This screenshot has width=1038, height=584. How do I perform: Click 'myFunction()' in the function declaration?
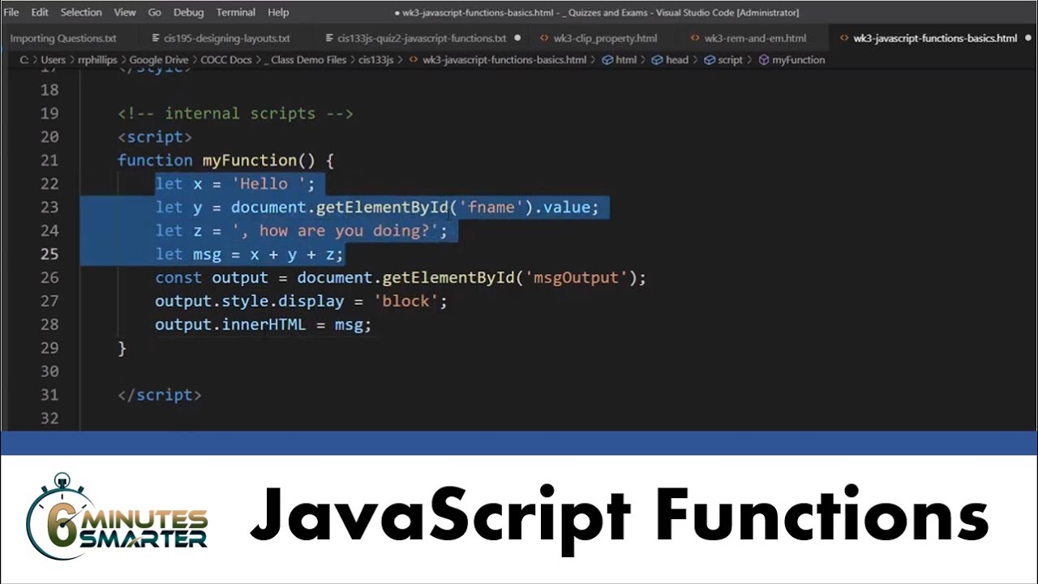(259, 161)
